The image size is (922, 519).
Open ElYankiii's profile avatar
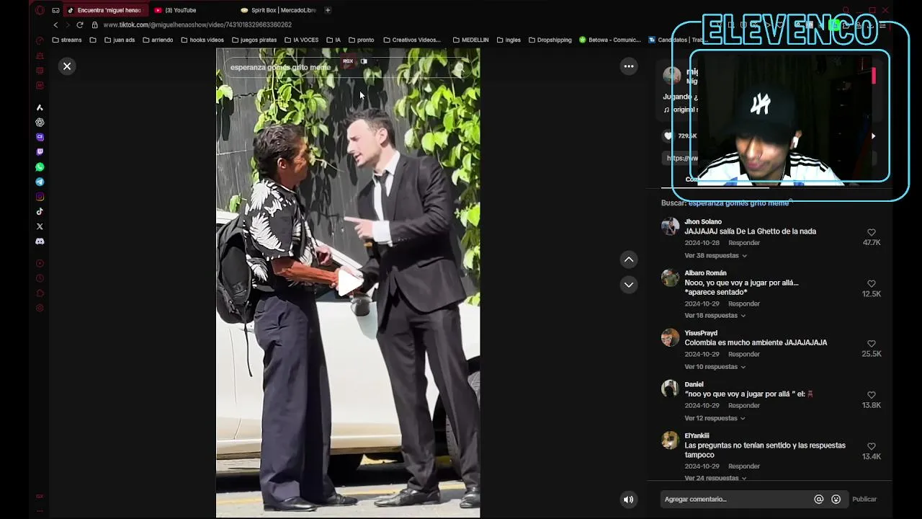coord(671,440)
